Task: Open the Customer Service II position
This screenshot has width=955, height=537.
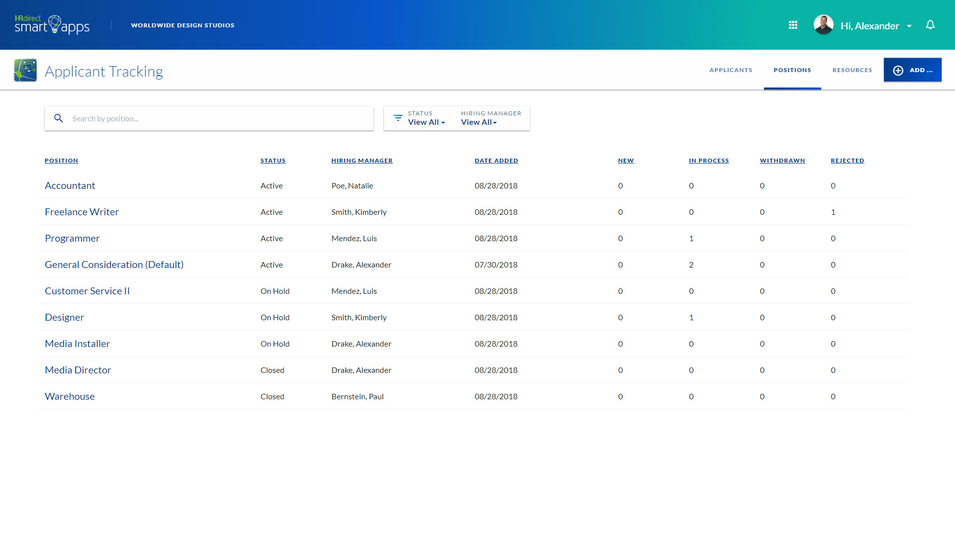Action: pos(87,291)
